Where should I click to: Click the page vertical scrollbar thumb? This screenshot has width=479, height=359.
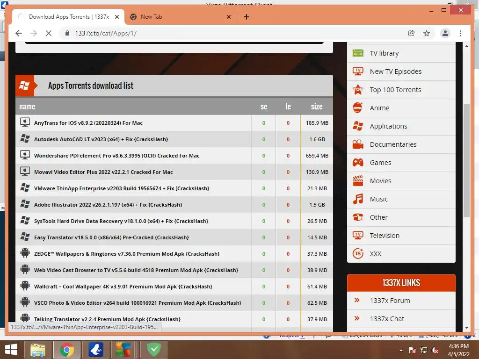[x=466, y=161]
